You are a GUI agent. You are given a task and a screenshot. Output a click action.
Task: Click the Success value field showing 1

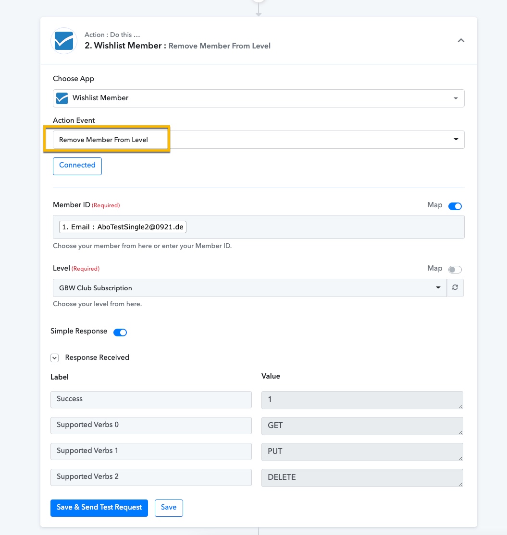pos(362,400)
